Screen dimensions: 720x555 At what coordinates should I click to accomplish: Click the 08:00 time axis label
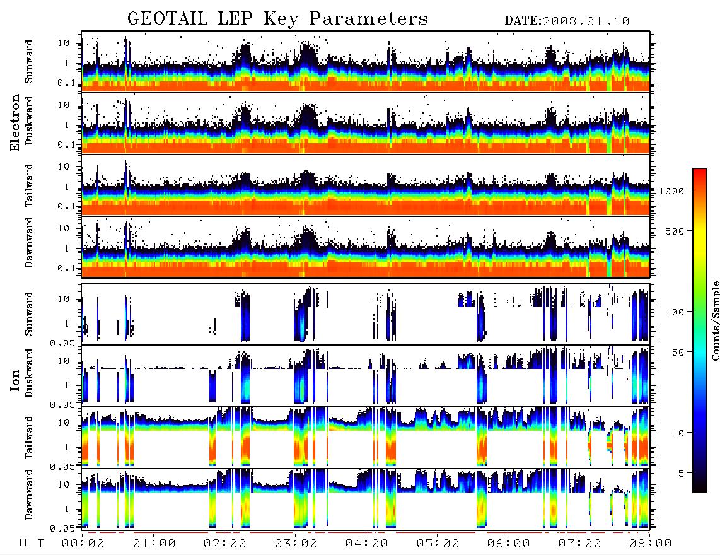pos(651,544)
